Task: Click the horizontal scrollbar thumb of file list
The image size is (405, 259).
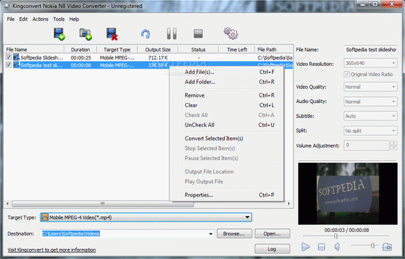Action: coord(103,204)
